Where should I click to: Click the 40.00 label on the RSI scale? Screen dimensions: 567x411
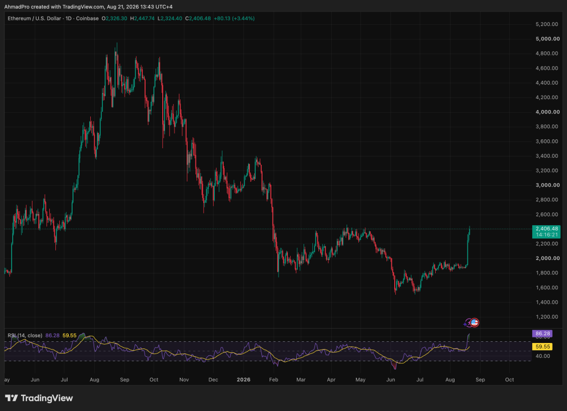point(543,356)
